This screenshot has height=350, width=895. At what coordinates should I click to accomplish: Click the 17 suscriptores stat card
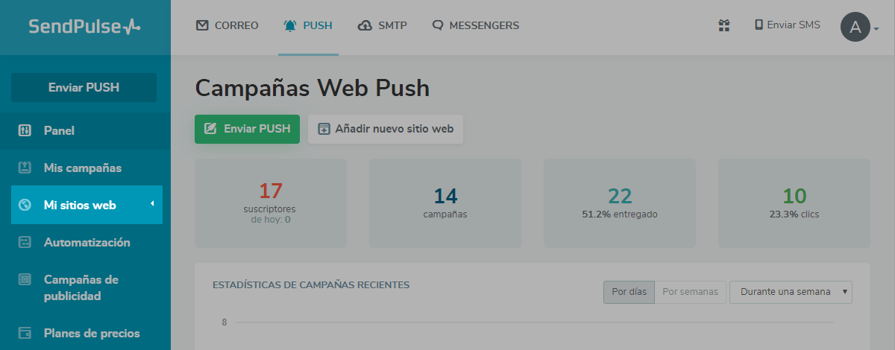click(271, 203)
